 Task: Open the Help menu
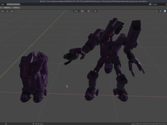[2, 4]
